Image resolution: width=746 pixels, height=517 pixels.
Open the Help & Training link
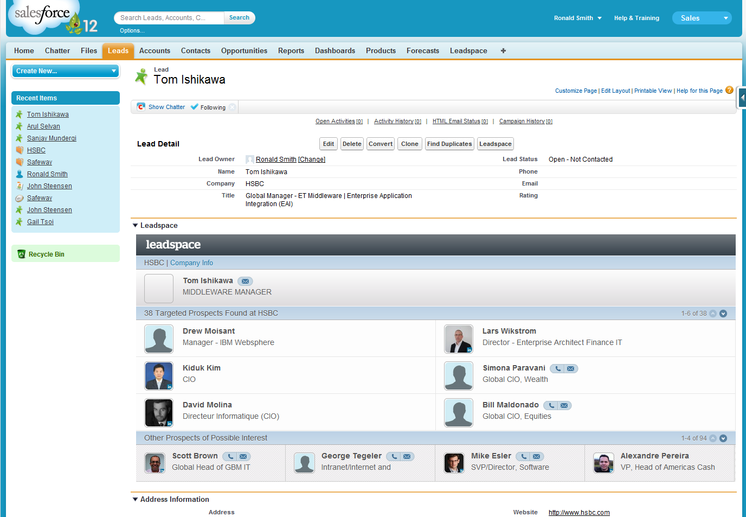[x=636, y=18]
